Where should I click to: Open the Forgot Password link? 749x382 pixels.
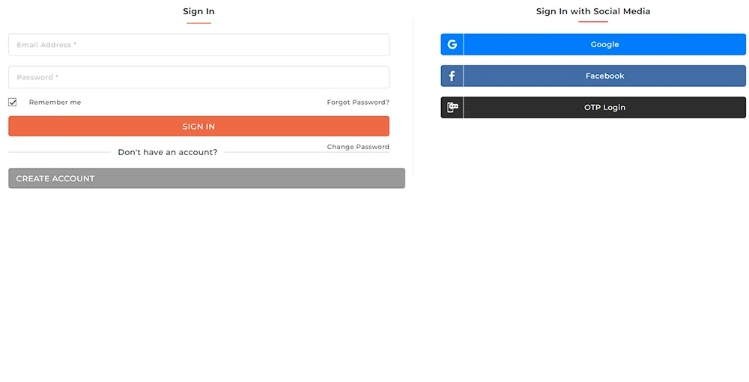pyautogui.click(x=358, y=102)
